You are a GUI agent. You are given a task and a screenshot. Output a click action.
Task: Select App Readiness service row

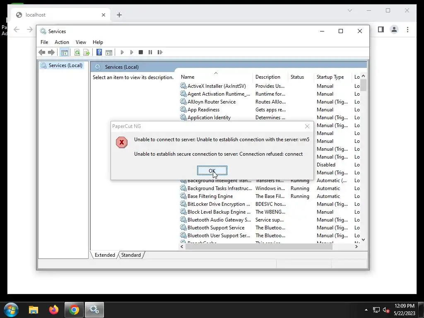pos(270,109)
